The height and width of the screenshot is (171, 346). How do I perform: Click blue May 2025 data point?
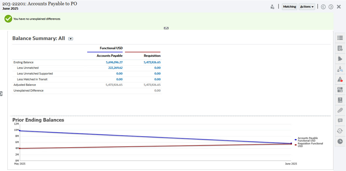tap(20, 130)
